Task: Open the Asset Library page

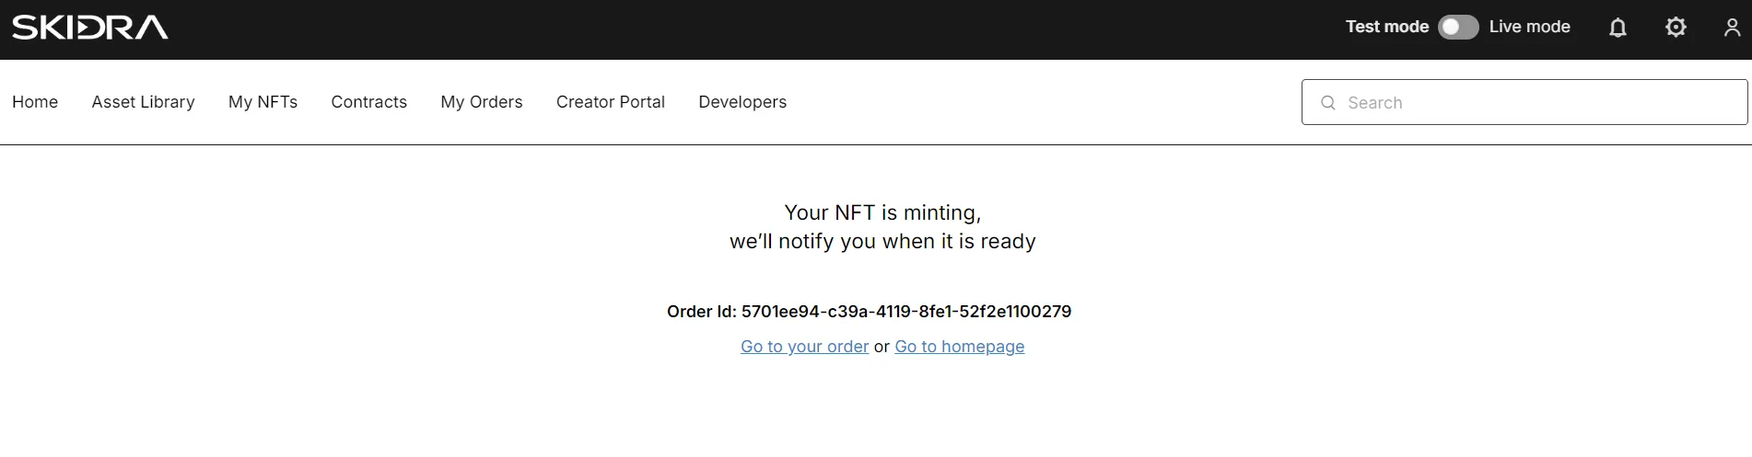Action: [x=143, y=102]
